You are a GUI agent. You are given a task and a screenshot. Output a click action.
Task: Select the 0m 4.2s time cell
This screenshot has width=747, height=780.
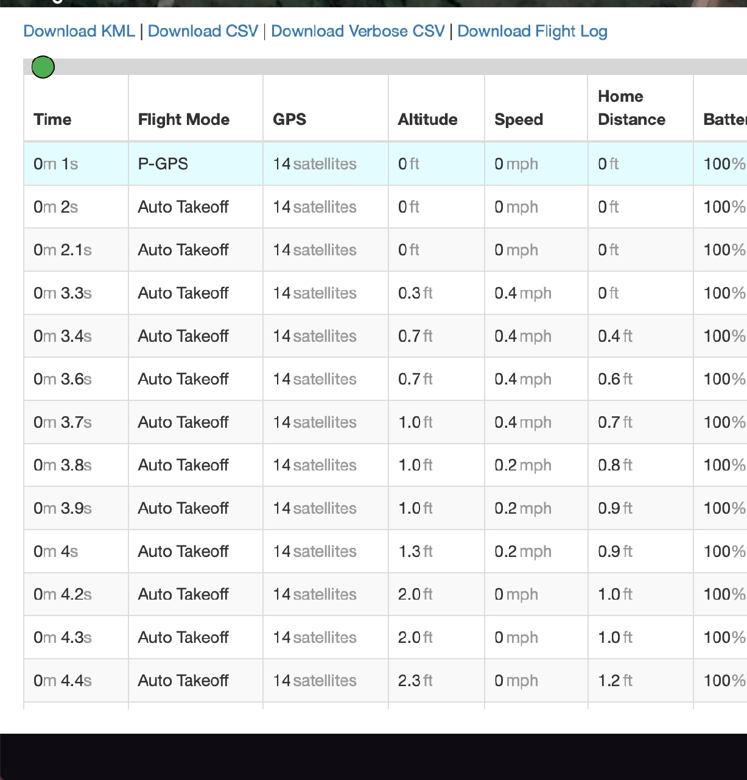[x=76, y=594]
